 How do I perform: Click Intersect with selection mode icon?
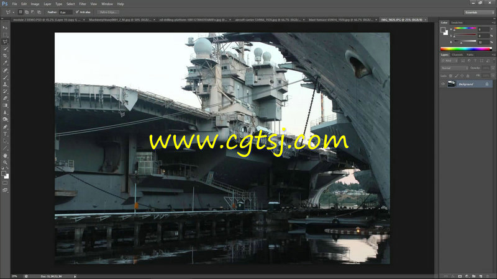39,12
